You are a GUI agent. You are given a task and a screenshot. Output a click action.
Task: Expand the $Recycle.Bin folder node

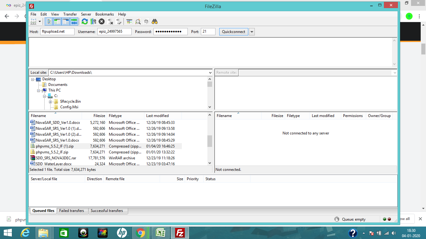tap(50, 102)
